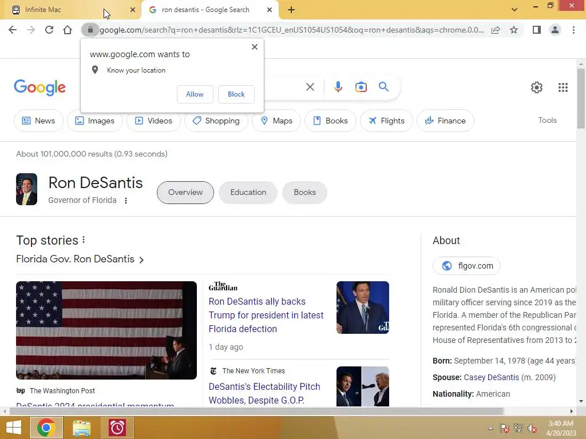Click Ron DeSantis portrait thumbnail
The height and width of the screenshot is (439, 586).
click(x=26, y=189)
